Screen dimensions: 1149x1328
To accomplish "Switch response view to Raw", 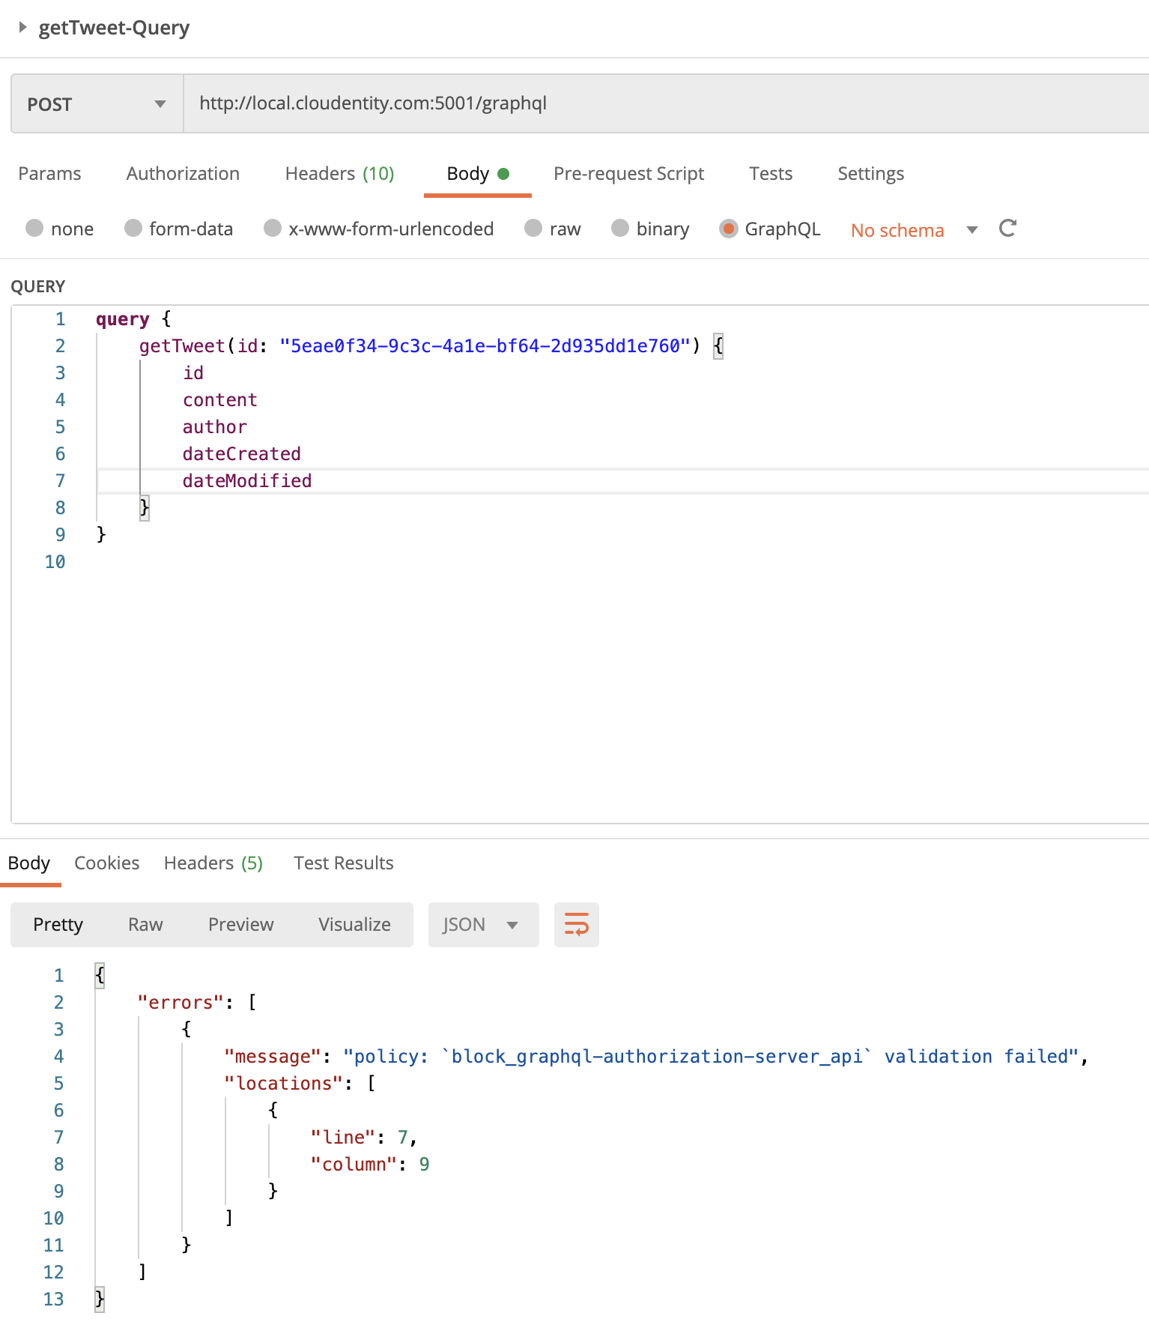I will point(145,925).
